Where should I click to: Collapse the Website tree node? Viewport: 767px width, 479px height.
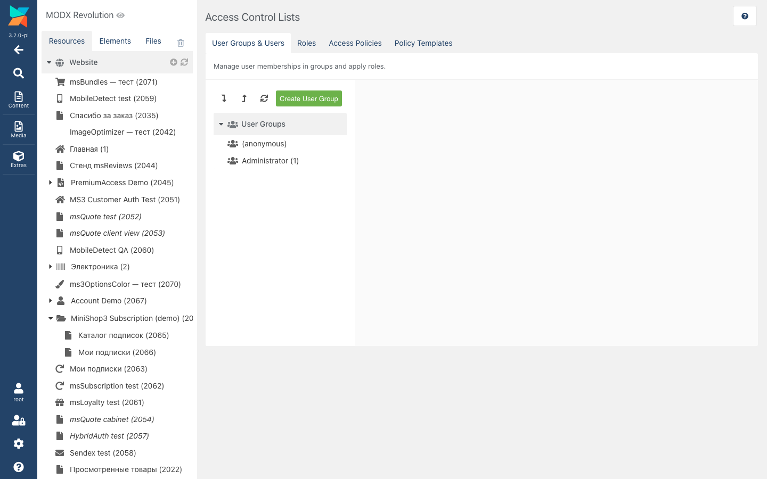[x=49, y=62]
